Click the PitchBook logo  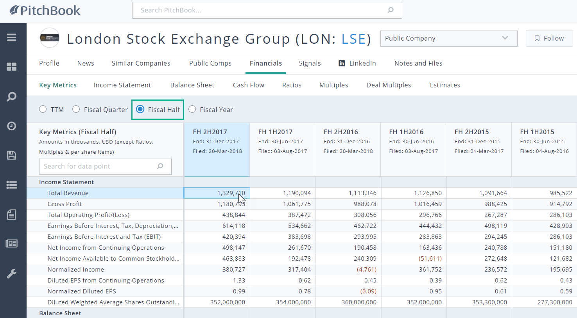click(45, 11)
